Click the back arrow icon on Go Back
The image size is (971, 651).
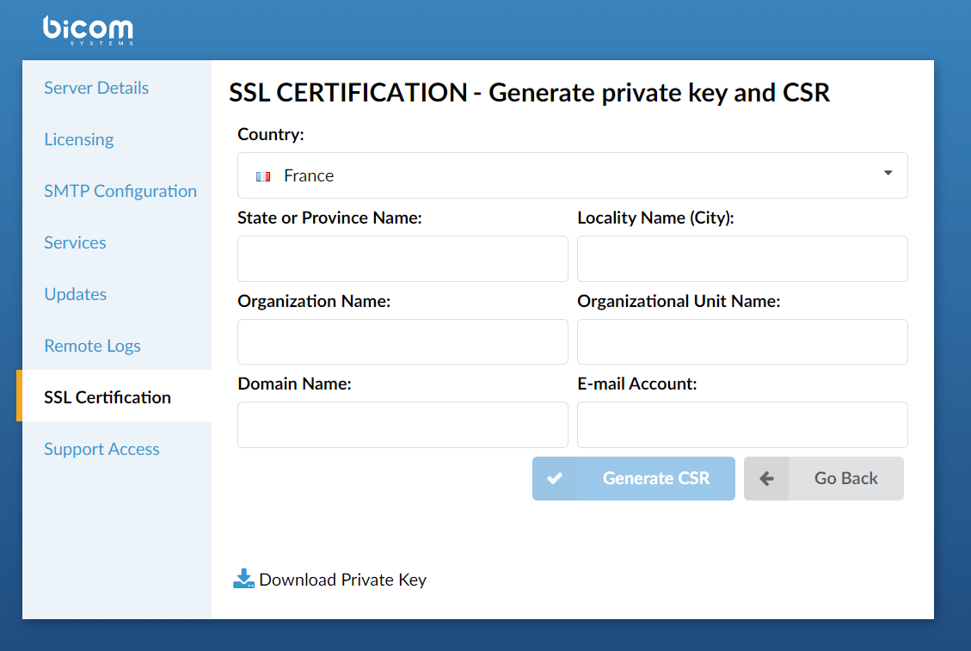coord(766,478)
